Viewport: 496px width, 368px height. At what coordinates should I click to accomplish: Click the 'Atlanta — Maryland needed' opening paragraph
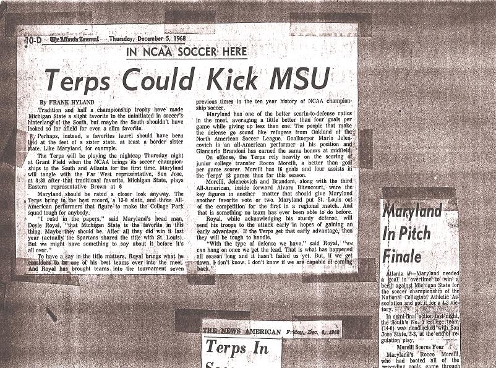pyautogui.click(x=420, y=291)
